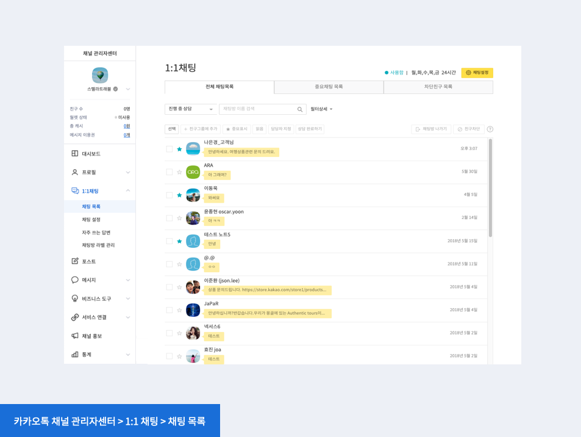The height and width of the screenshot is (437, 581).
Task: Click the yellow 채팅설정 button
Action: click(477, 73)
